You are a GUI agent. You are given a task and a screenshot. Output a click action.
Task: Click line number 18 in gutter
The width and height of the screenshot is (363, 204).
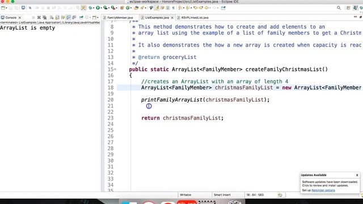pyautogui.click(x=111, y=88)
